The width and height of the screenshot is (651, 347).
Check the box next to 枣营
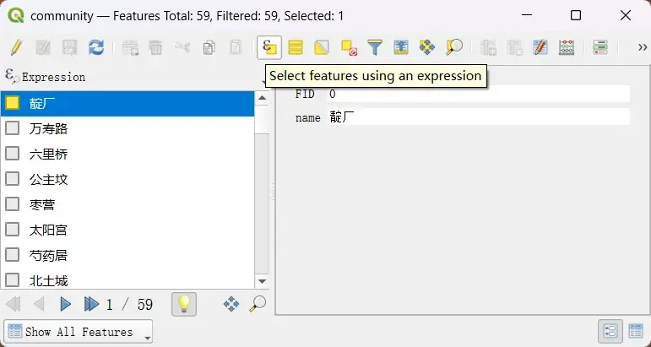13,204
